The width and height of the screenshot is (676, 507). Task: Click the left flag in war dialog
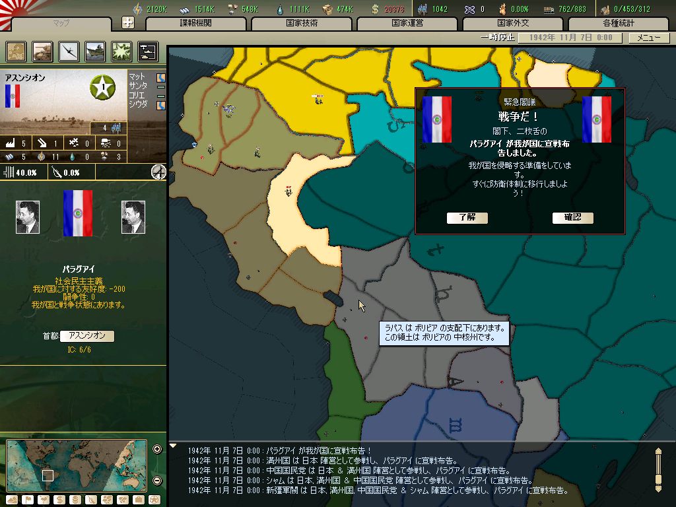point(437,119)
